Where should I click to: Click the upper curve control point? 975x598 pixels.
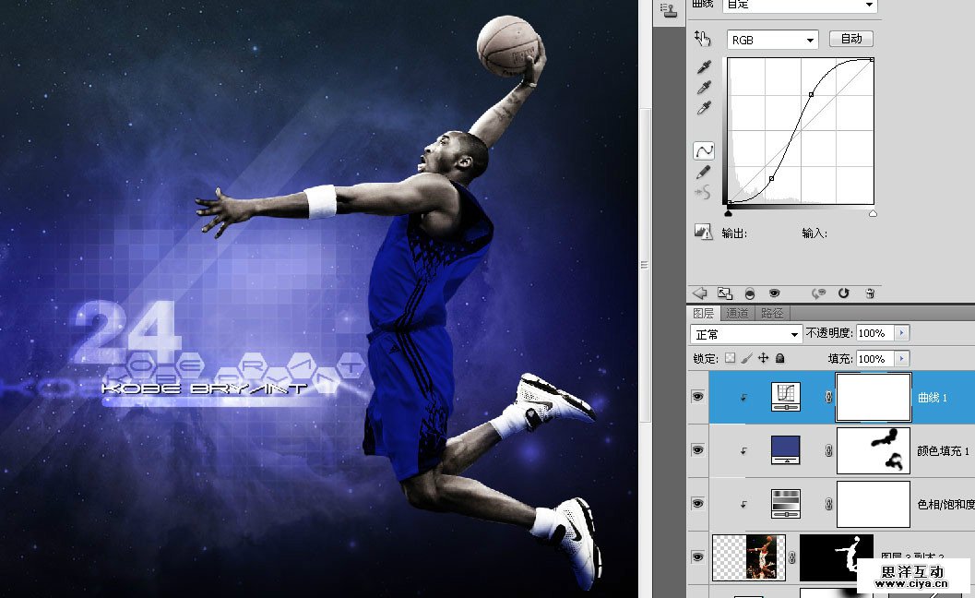(811, 94)
